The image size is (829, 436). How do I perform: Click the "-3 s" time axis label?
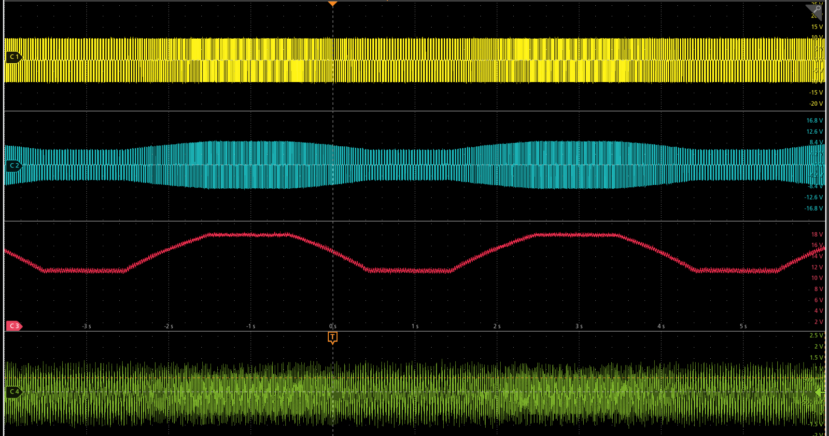click(x=86, y=326)
